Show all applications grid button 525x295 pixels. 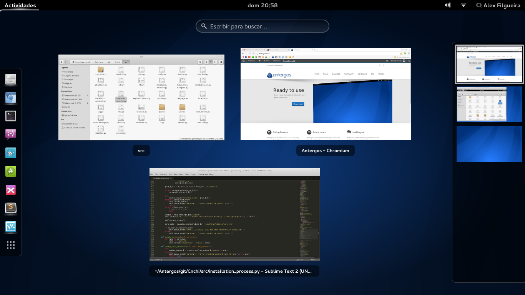(11, 245)
